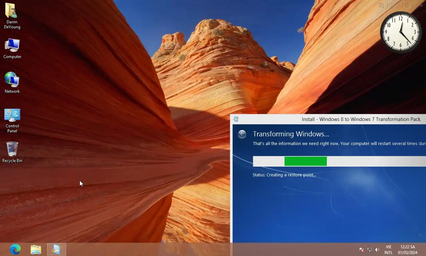This screenshot has width=426, height=256.
Task: Click the 'That's all the information we need' message
Action: click(339, 144)
